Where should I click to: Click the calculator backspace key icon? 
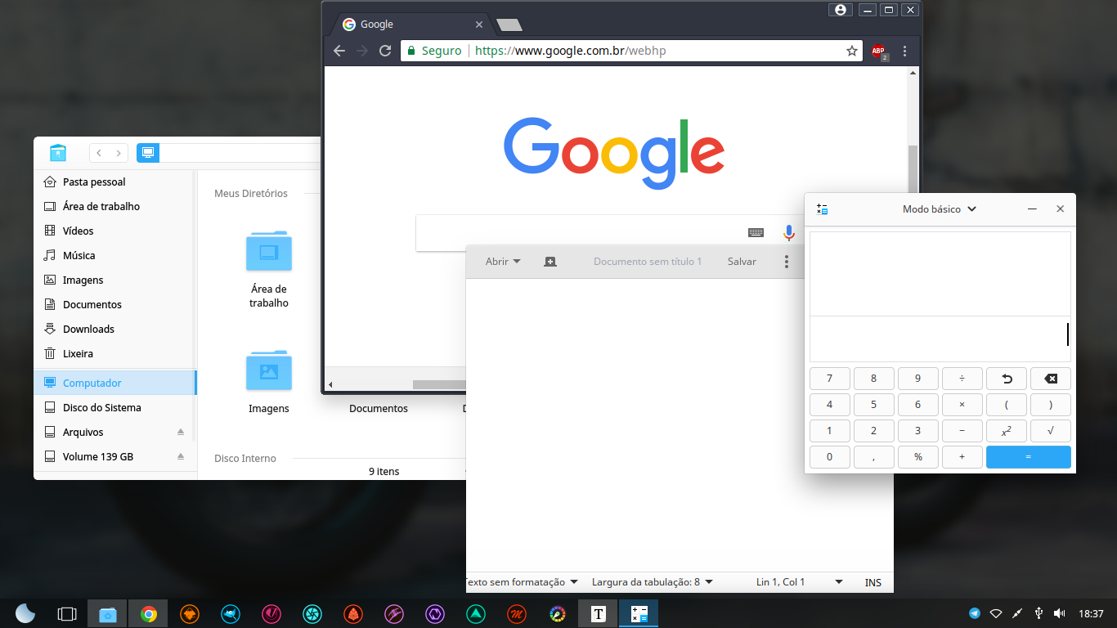tap(1051, 379)
